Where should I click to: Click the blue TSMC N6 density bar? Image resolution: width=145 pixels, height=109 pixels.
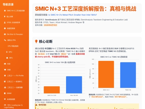click(128, 75)
